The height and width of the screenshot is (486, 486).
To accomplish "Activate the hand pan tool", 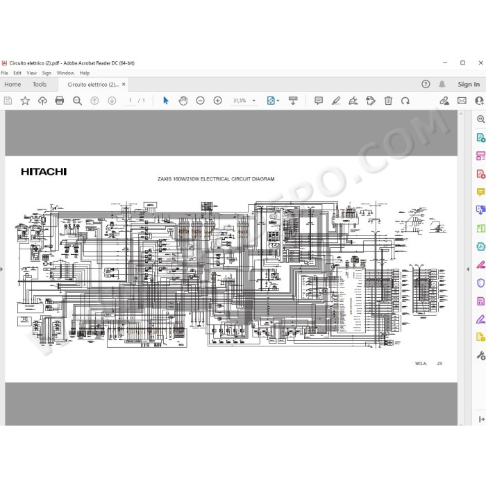I will pyautogui.click(x=183, y=101).
